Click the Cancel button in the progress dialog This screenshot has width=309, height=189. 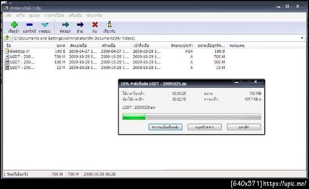(244, 127)
